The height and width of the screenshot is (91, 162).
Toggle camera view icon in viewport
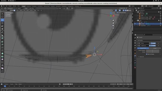[113, 26]
